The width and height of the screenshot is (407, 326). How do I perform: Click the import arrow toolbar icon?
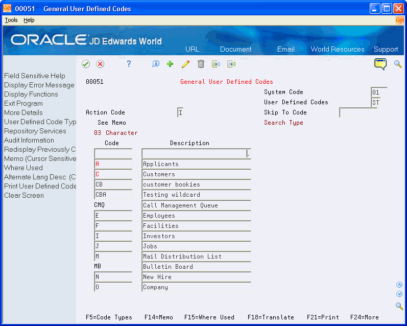click(x=216, y=64)
